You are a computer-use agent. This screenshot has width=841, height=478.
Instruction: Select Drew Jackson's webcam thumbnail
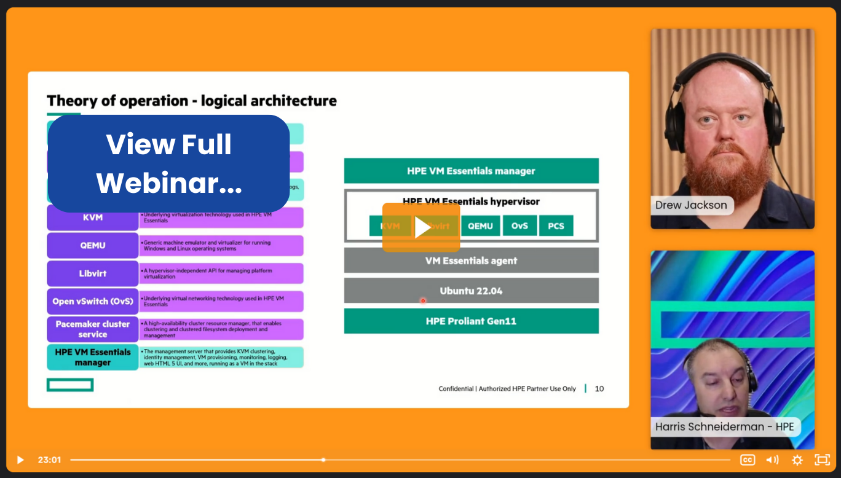click(733, 129)
